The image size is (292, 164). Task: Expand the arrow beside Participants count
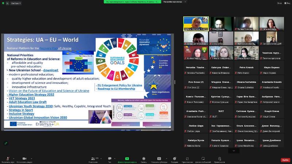tap(101, 159)
